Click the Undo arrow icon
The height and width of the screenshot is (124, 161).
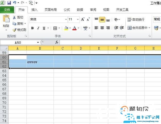point(14,3)
